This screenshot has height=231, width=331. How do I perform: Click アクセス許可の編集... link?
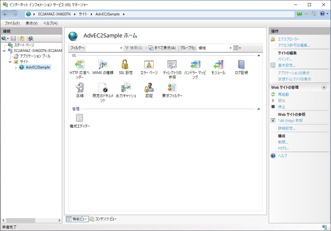[294, 45]
